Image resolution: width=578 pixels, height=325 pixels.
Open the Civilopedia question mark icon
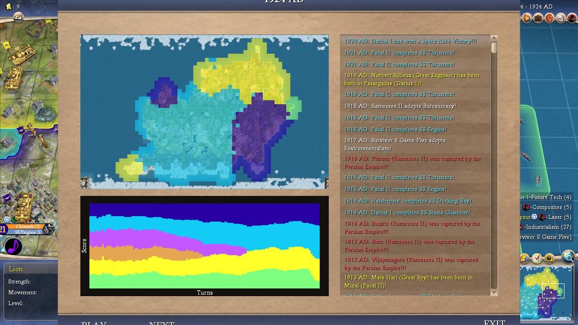(549, 258)
